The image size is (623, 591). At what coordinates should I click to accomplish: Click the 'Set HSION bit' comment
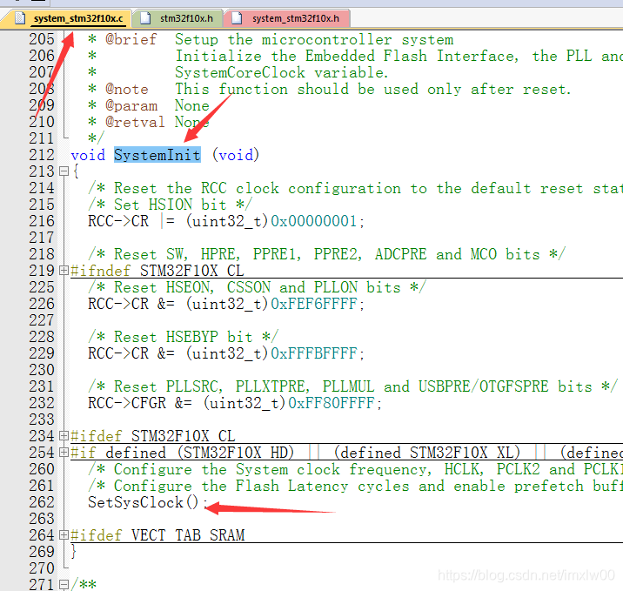point(170,205)
